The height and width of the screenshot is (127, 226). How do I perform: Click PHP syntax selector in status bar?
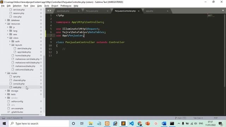point(216,118)
